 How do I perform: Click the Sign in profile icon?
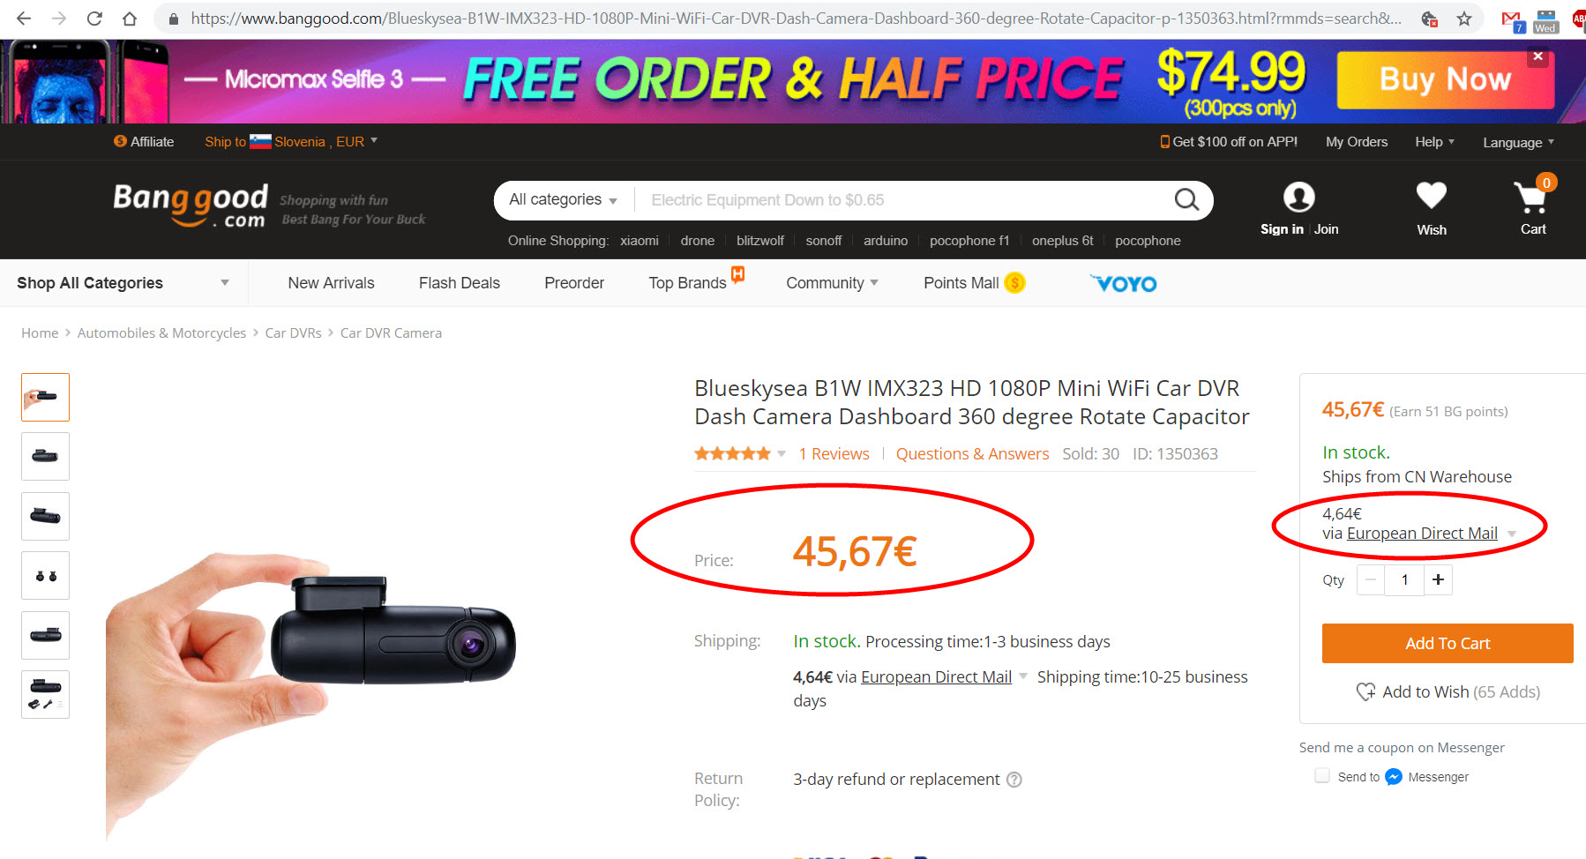[1298, 197]
